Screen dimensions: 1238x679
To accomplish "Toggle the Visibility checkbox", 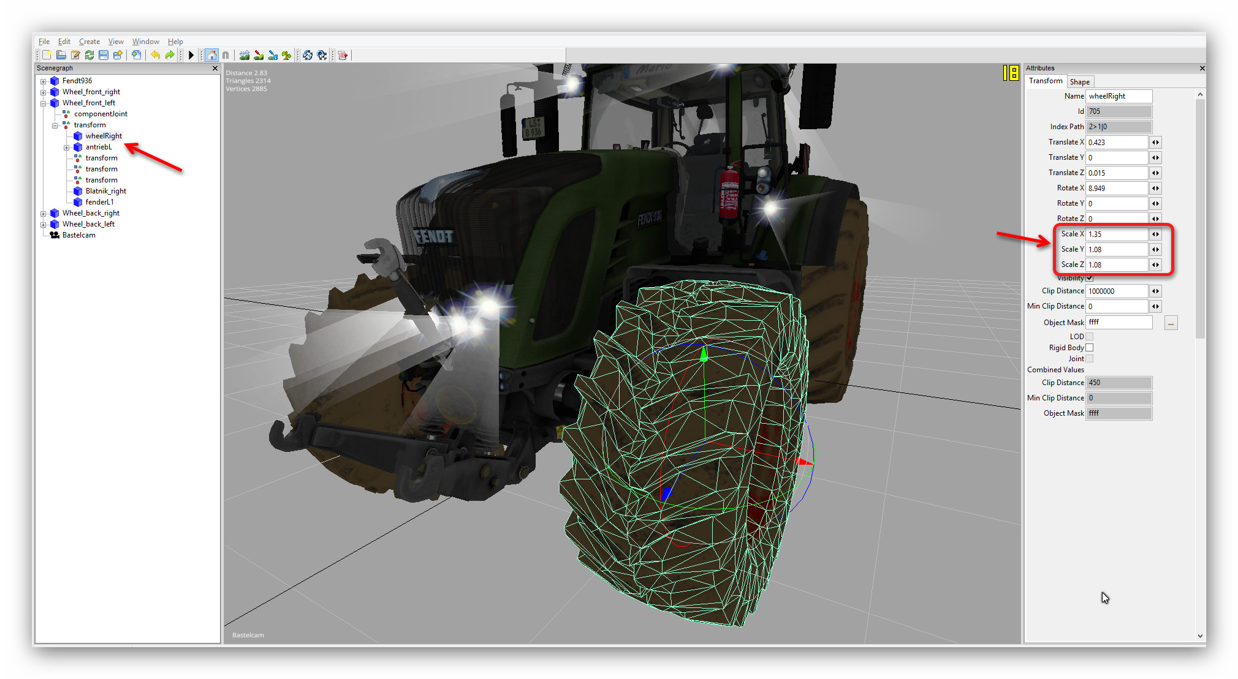I will coord(1090,278).
